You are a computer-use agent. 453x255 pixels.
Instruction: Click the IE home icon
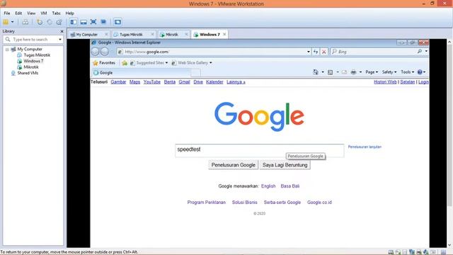[x=316, y=72]
